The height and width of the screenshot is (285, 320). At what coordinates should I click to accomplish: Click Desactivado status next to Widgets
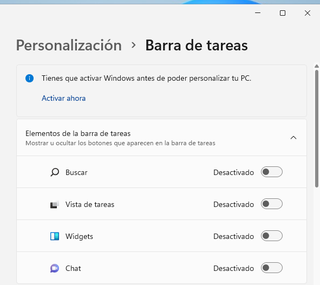[x=234, y=236]
